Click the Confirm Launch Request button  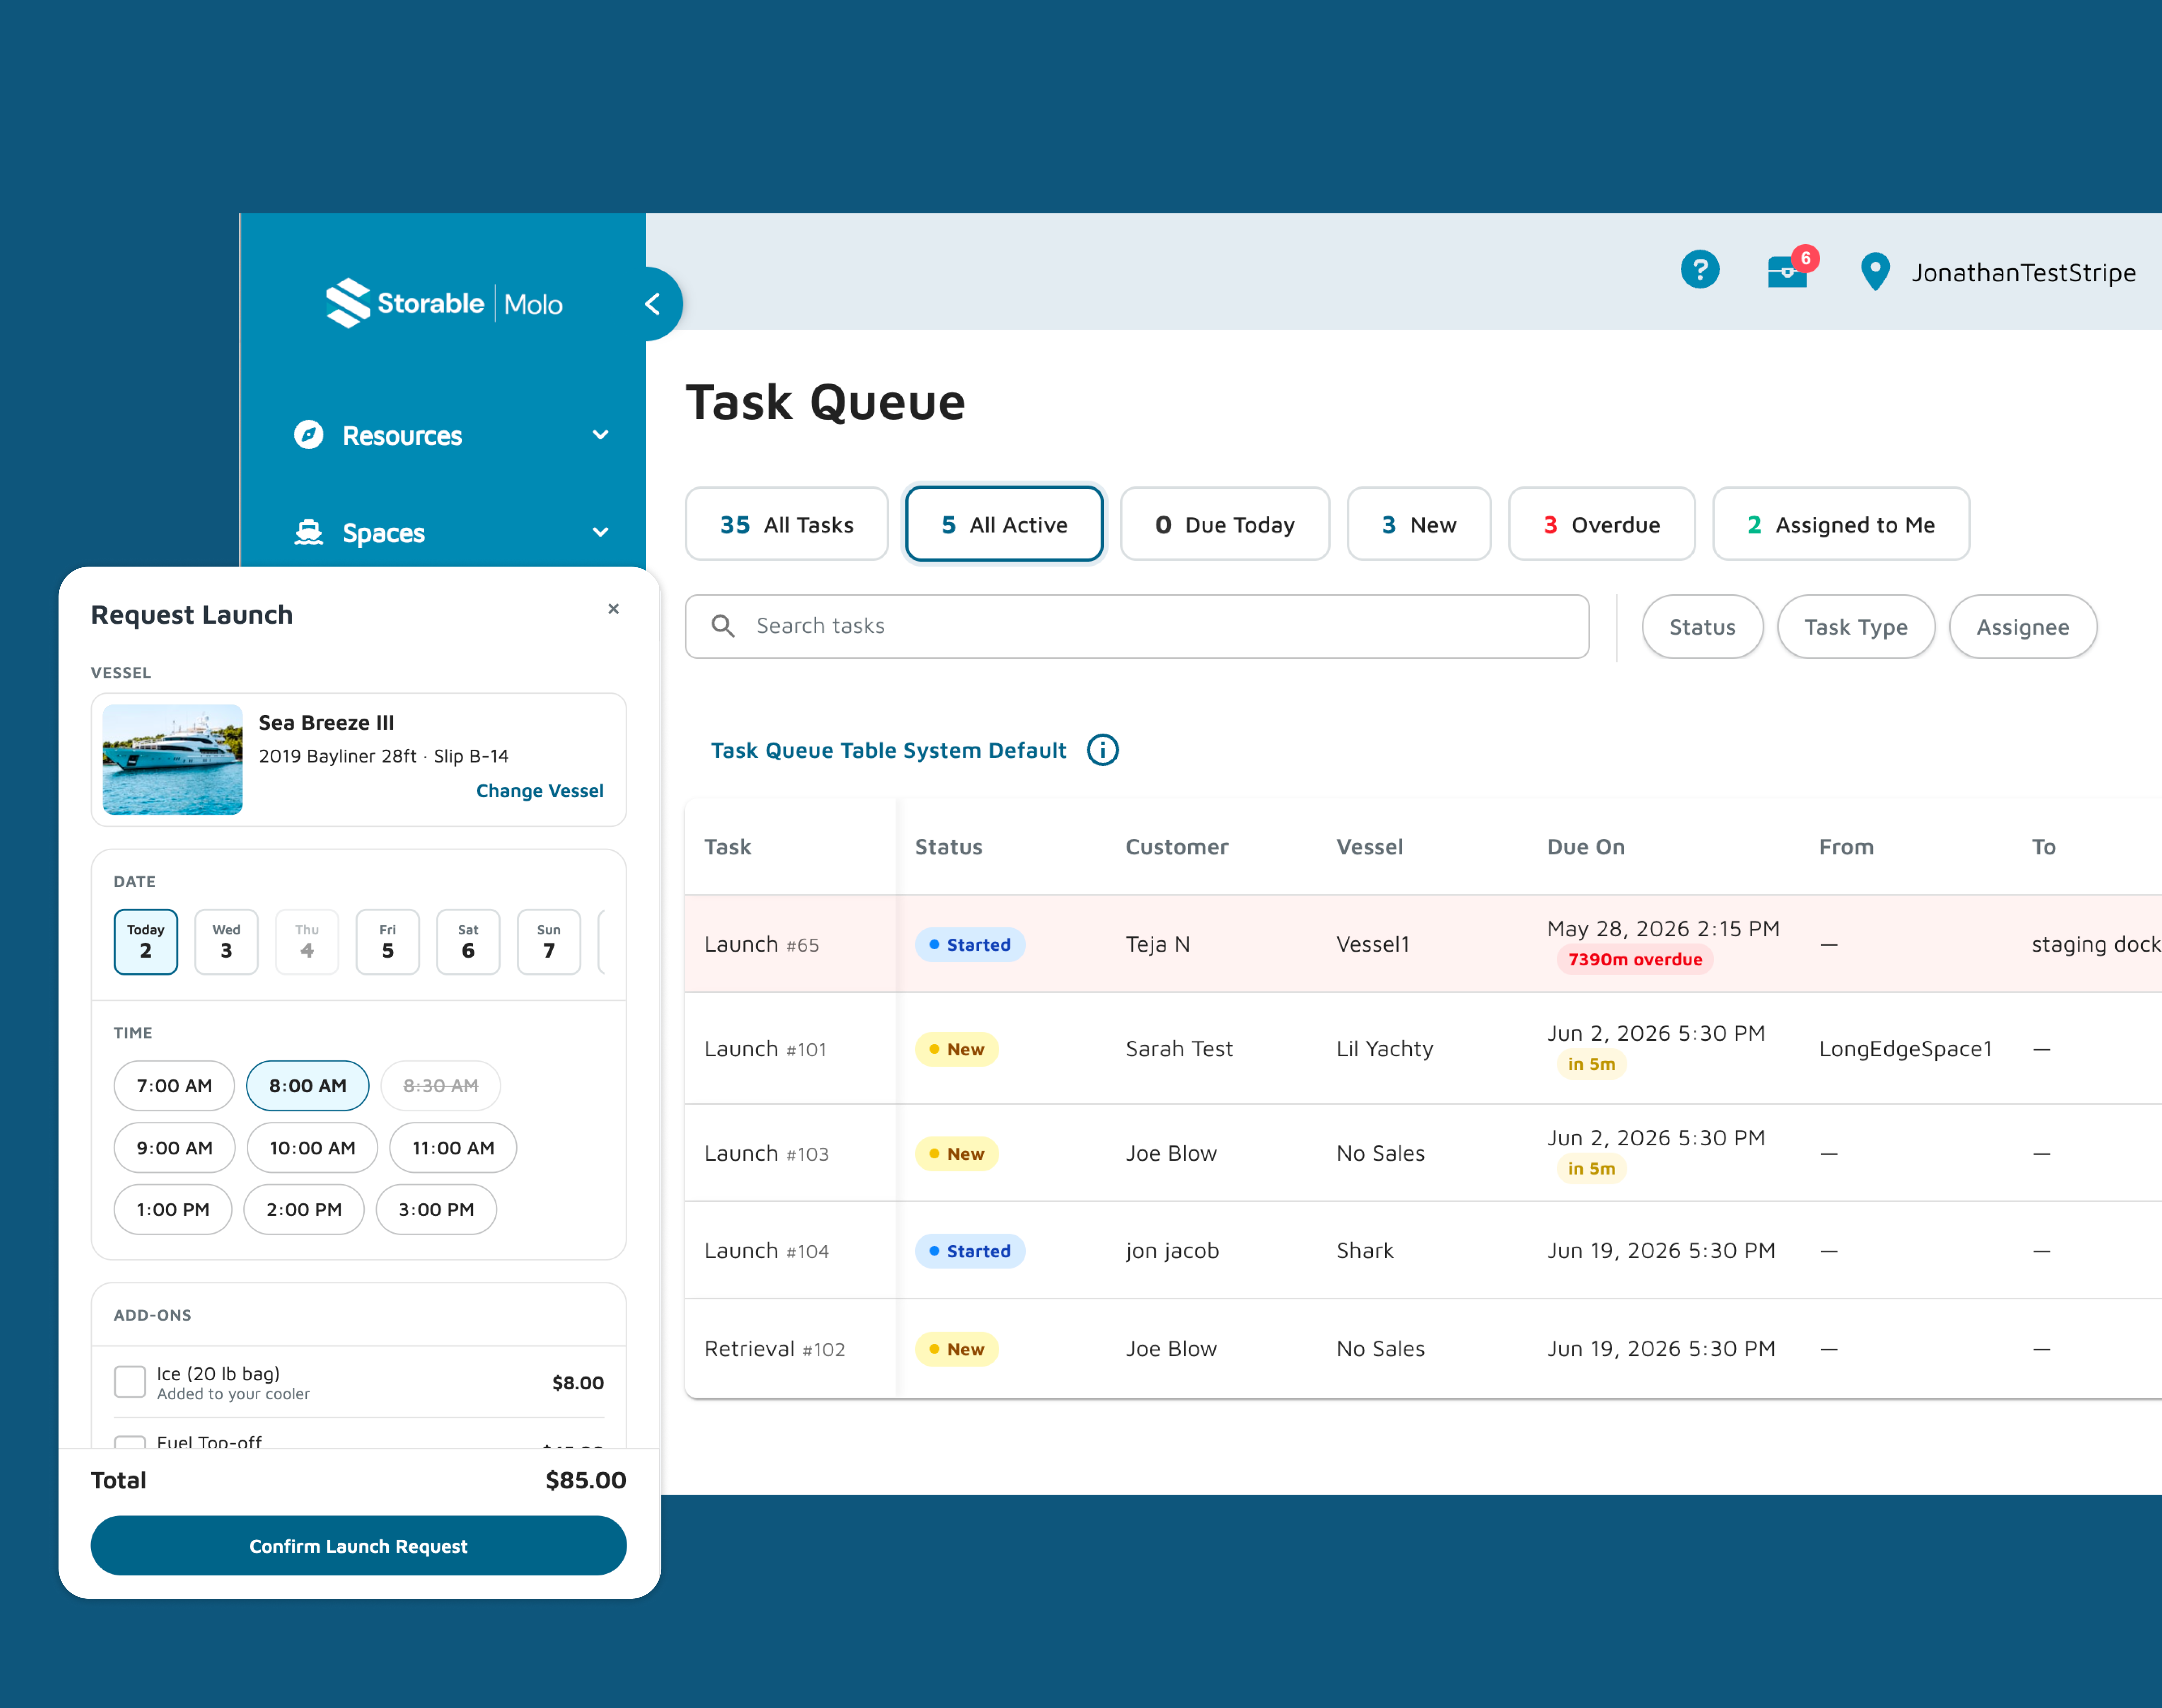tap(359, 1546)
